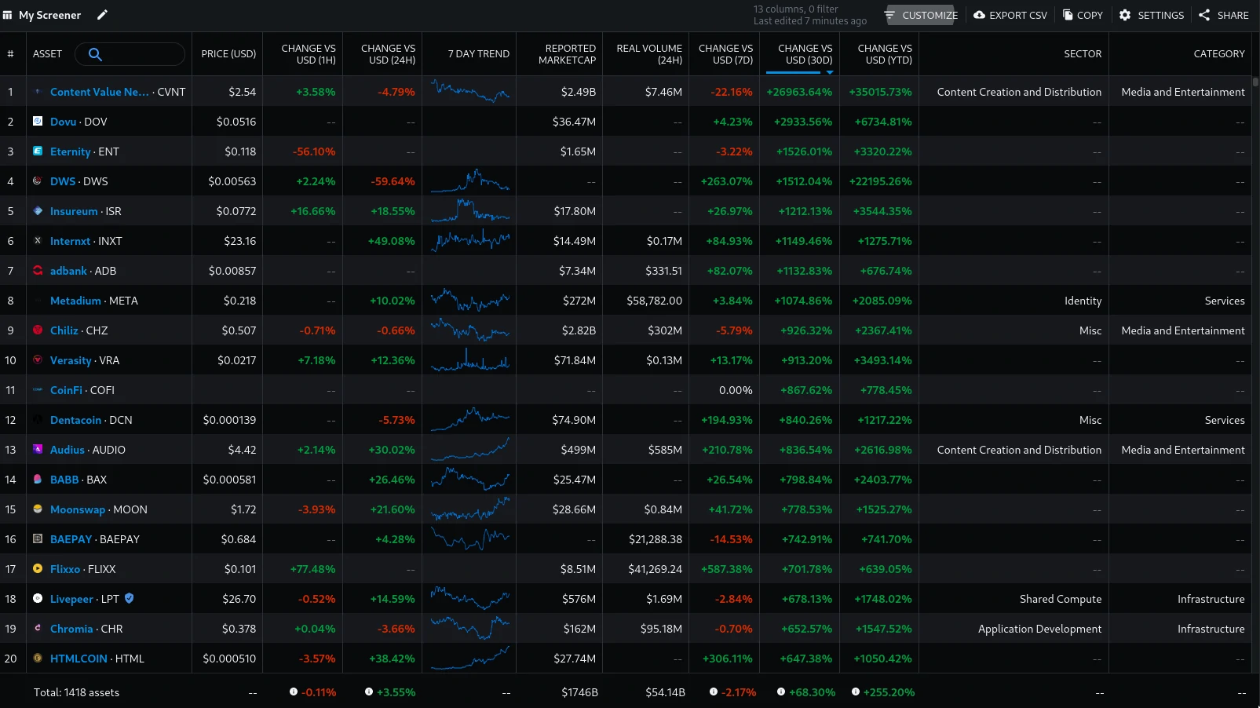
Task: Click the adbank coin icon
Action: pos(38,271)
